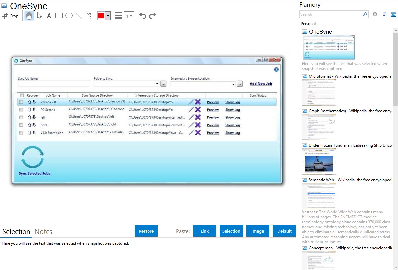
Task: Delete the PC Second job
Action: point(198,110)
